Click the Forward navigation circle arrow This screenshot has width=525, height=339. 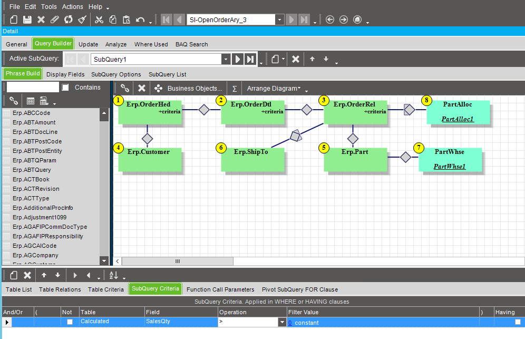point(344,20)
